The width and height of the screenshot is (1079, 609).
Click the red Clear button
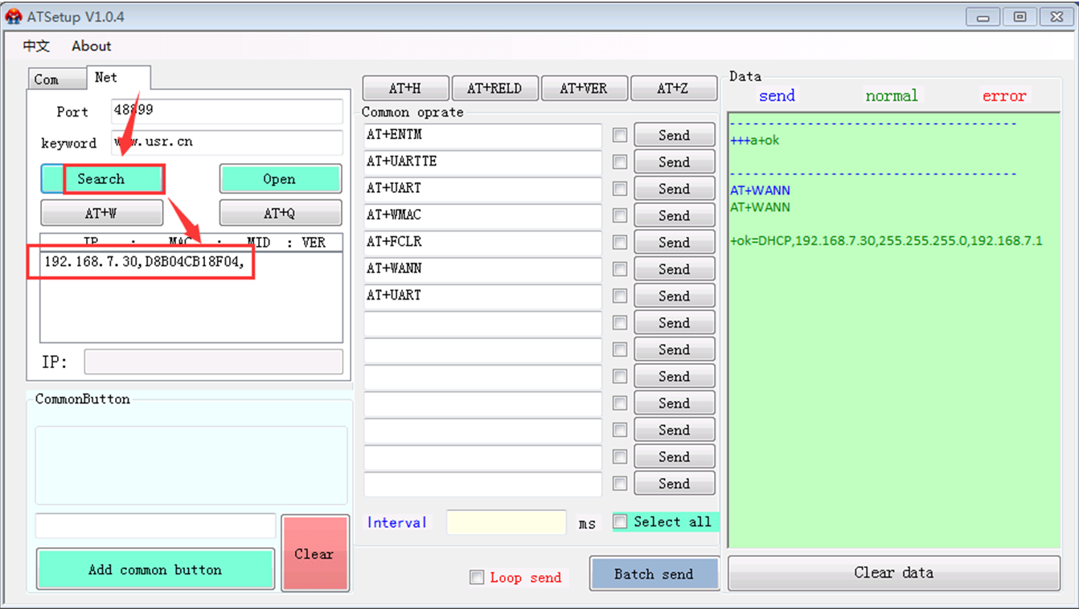(x=314, y=554)
